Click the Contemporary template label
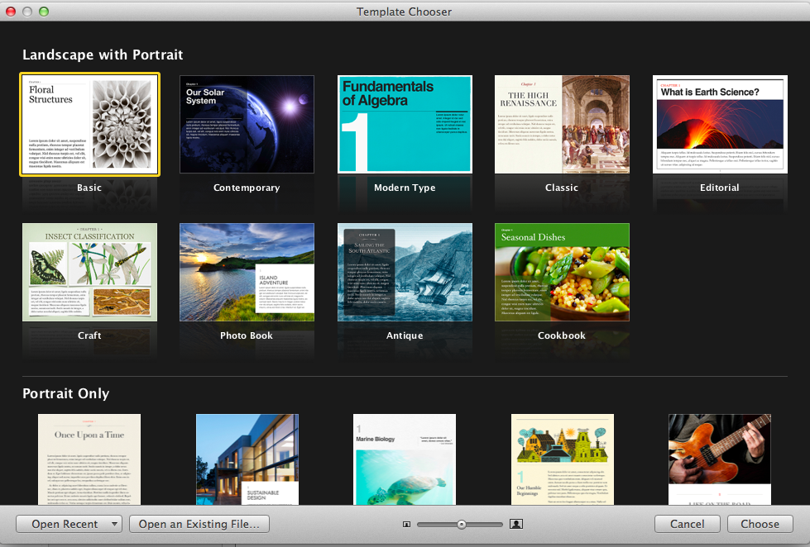Screen dimensions: 810x547 click(x=247, y=188)
